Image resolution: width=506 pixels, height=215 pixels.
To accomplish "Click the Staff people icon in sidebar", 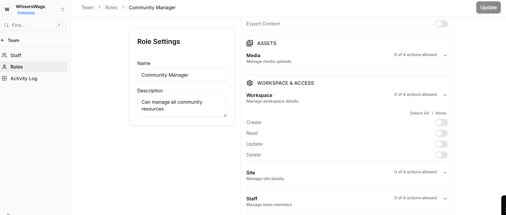I will tap(5, 56).
